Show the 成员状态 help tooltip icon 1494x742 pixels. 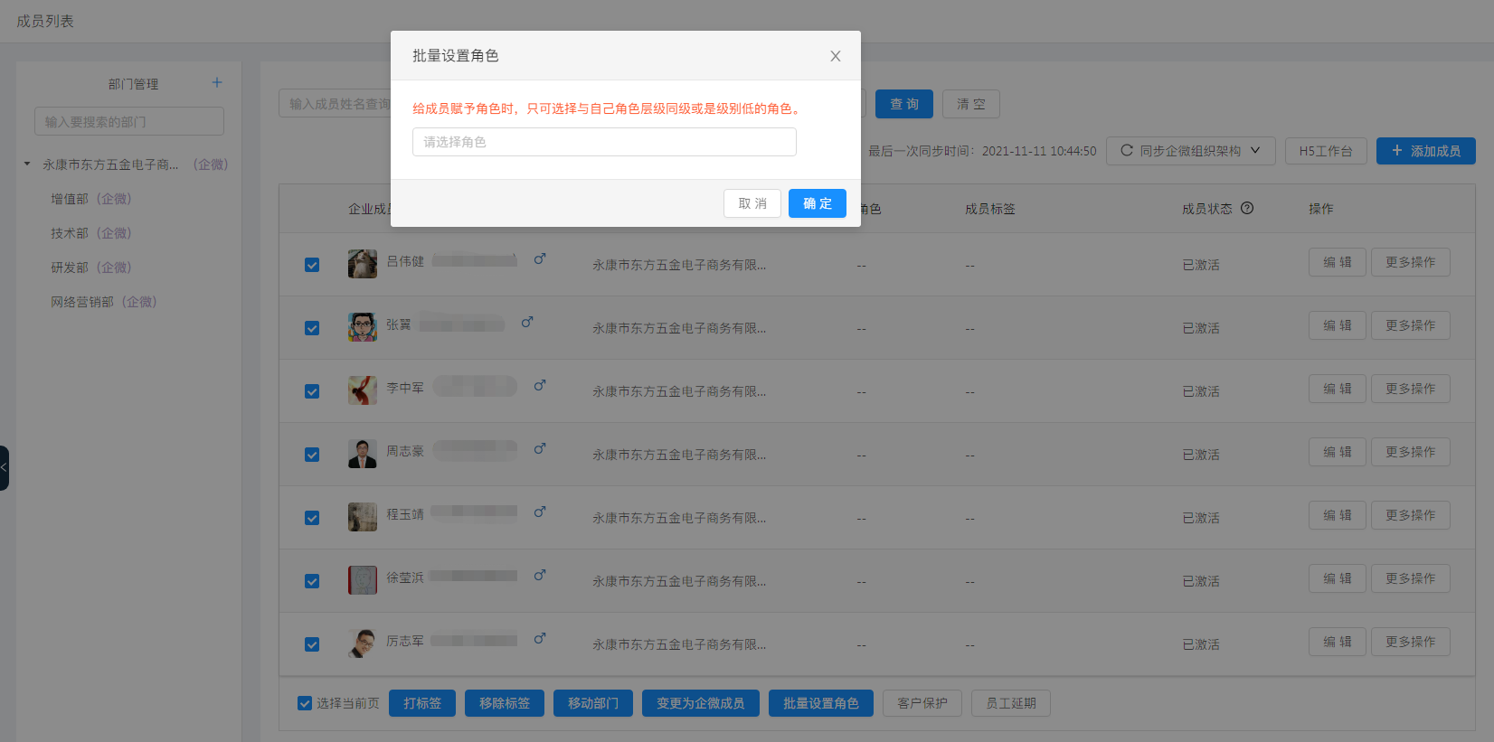click(x=1247, y=208)
